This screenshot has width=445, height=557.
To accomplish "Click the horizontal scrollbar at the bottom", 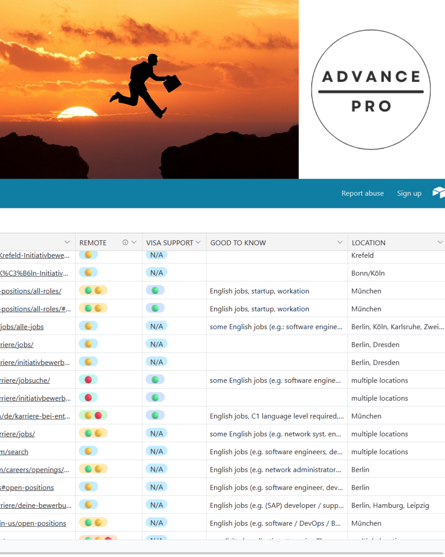I will pyautogui.click(x=222, y=553).
